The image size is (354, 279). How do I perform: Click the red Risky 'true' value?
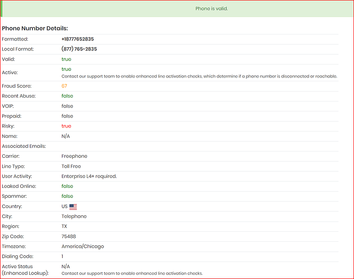[x=66, y=126]
